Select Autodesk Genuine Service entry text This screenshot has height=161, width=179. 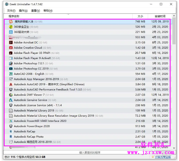(x=30, y=100)
